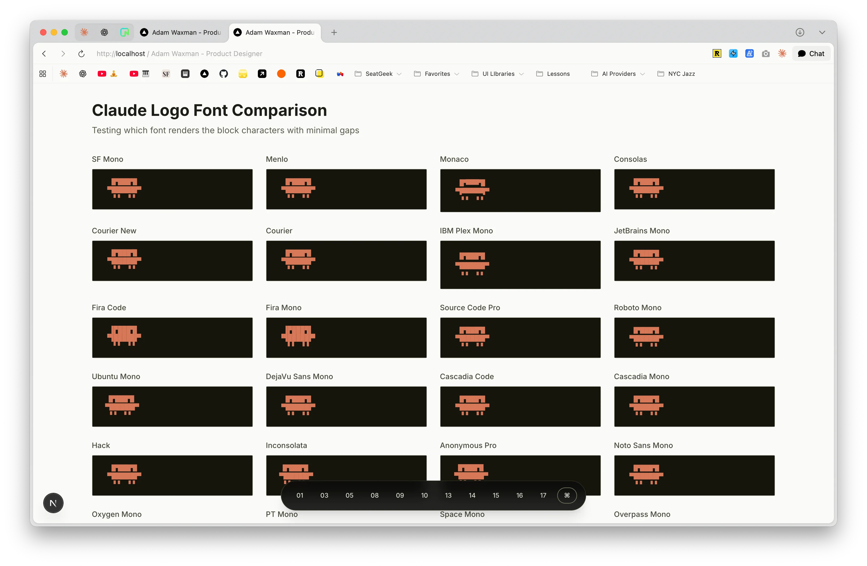The height and width of the screenshot is (566, 867).
Task: Click the camera screenshot extension icon
Action: (766, 54)
